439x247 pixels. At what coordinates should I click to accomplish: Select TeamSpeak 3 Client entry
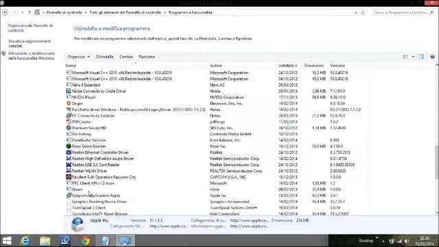tap(88, 208)
